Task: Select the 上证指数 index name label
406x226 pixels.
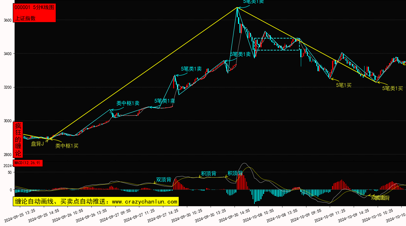Action: point(25,18)
